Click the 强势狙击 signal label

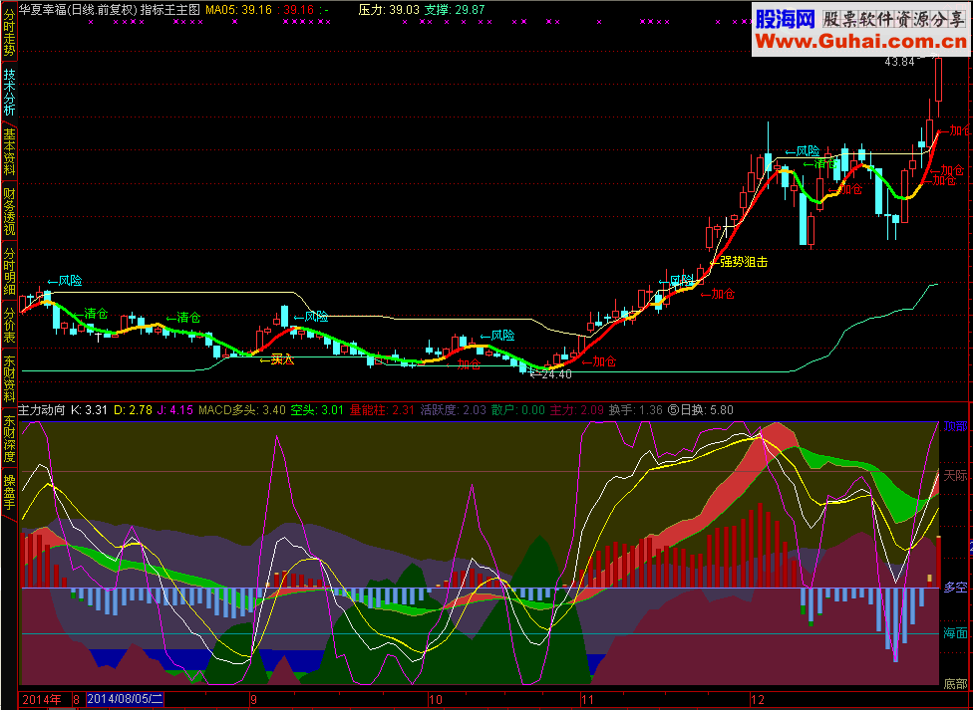pyautogui.click(x=743, y=263)
